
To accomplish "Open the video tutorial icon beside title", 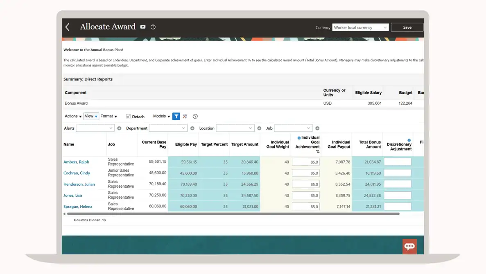I will pyautogui.click(x=143, y=27).
